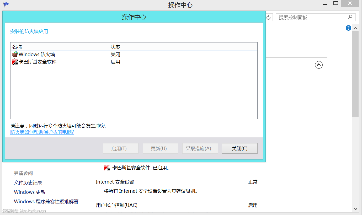Click the refresh arrow beside search box
The image size is (362, 215).
[x=268, y=18]
